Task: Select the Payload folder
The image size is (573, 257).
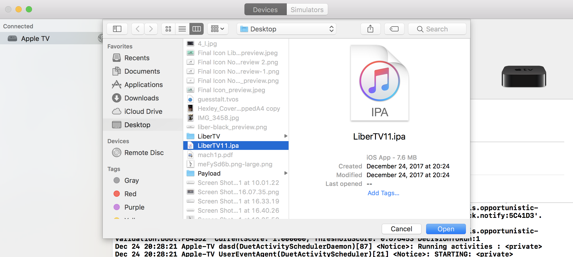Action: 236,173
